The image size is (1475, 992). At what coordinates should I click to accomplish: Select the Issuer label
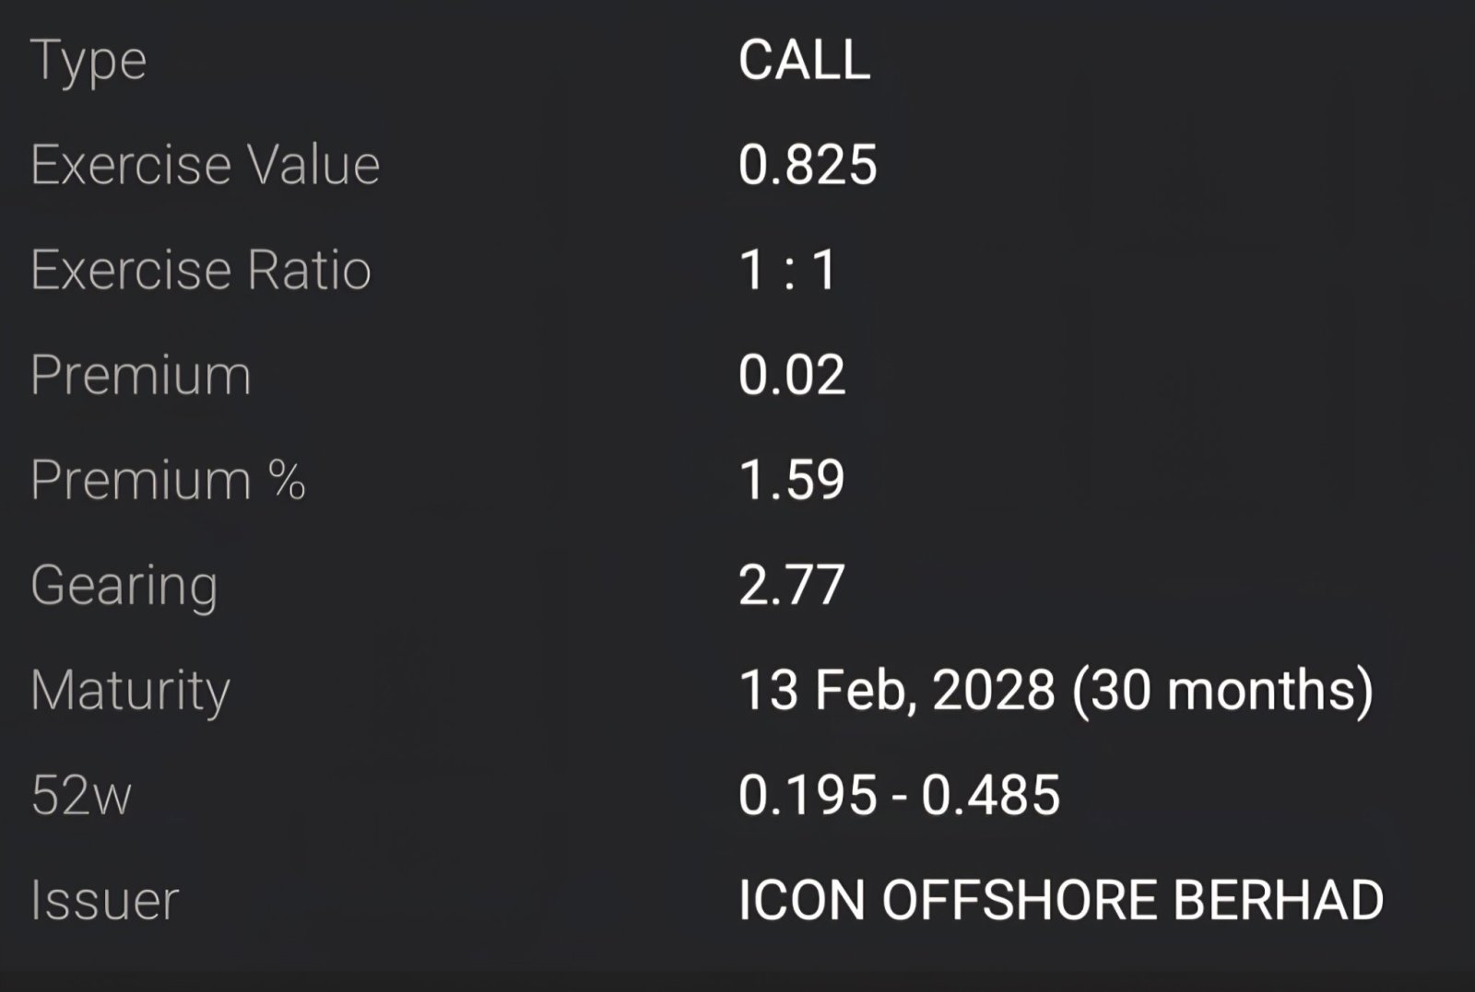click(104, 901)
